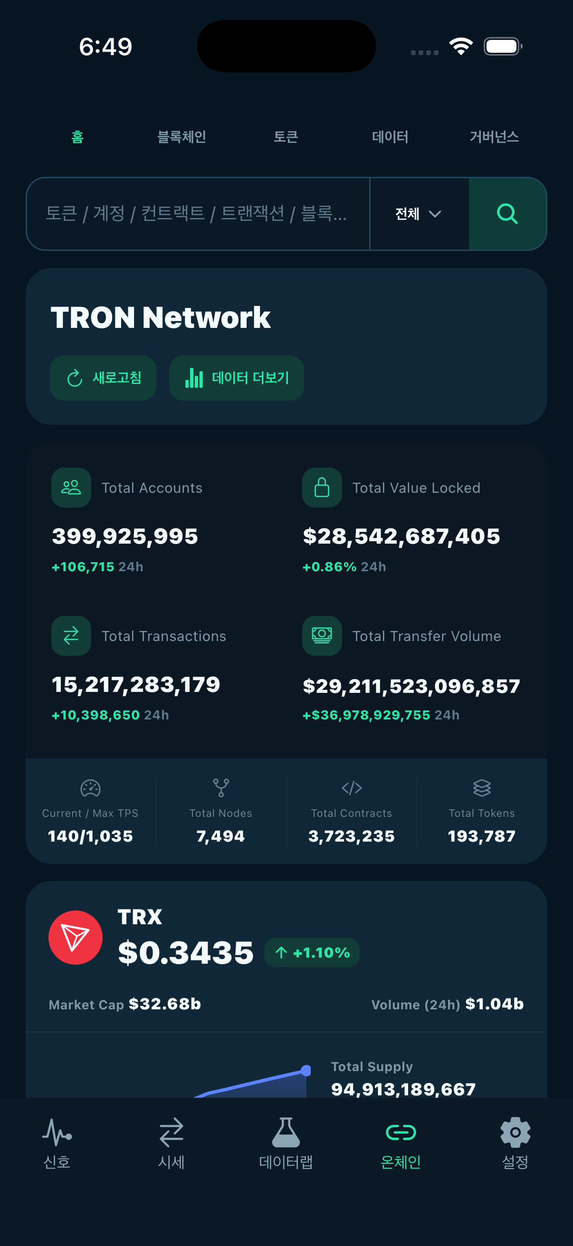
Task: Open the 전체 filter dropdown
Action: point(419,213)
